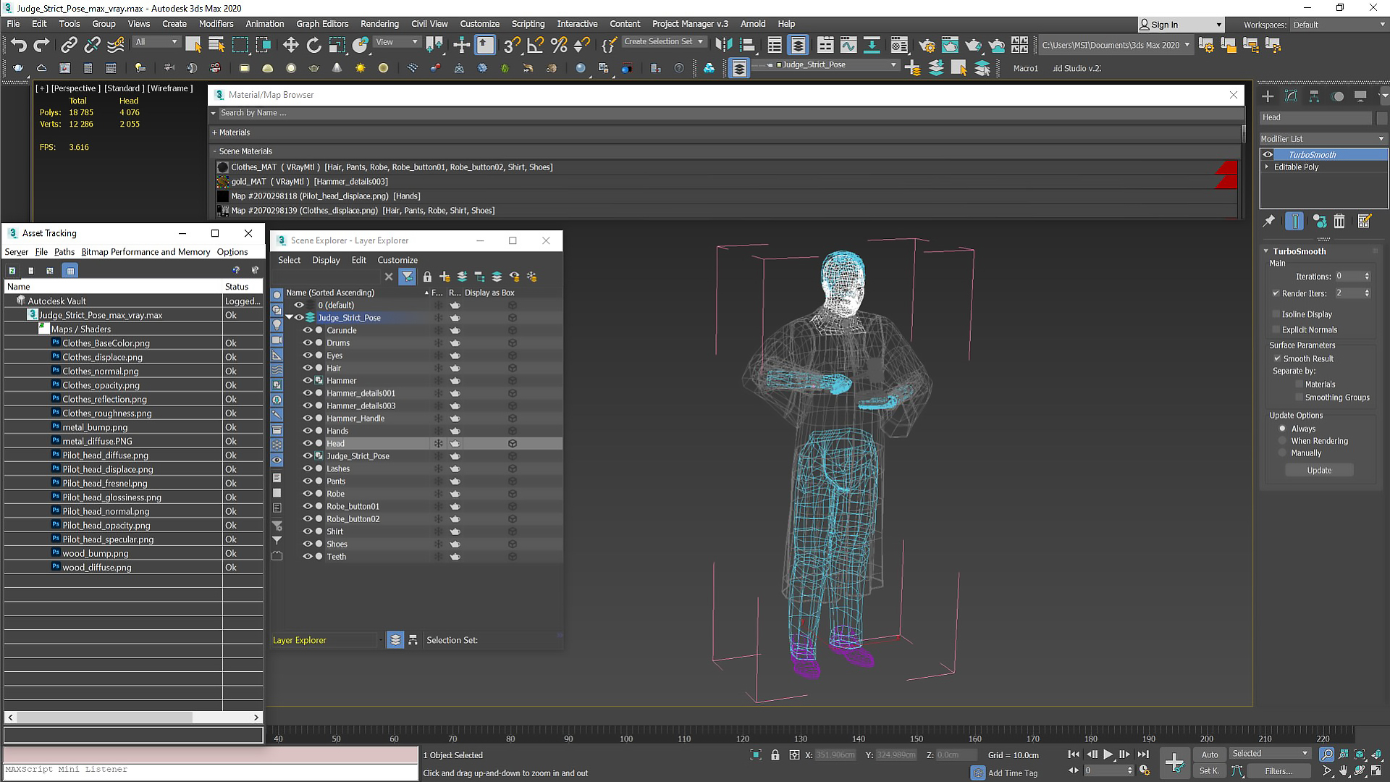Activate the Select and Rotate tool
The image size is (1390, 782).
pyautogui.click(x=313, y=45)
